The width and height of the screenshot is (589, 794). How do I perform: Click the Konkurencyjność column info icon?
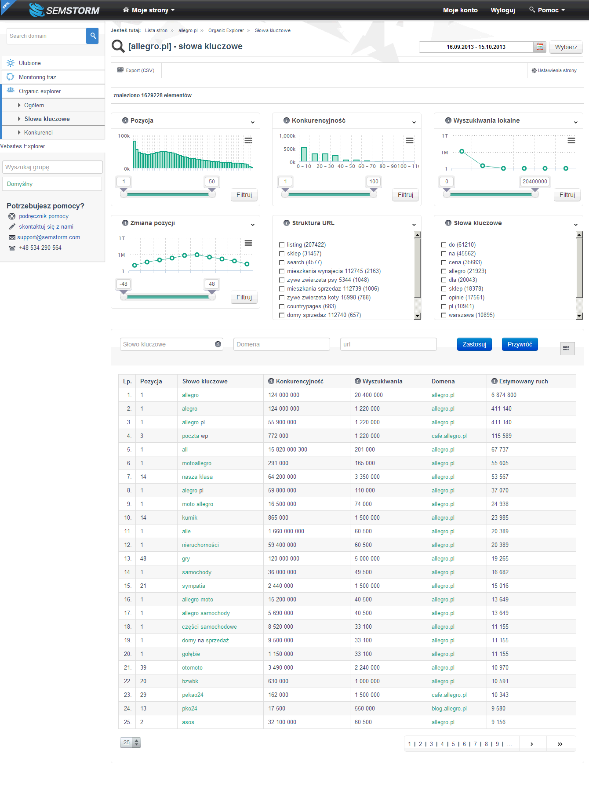point(271,381)
